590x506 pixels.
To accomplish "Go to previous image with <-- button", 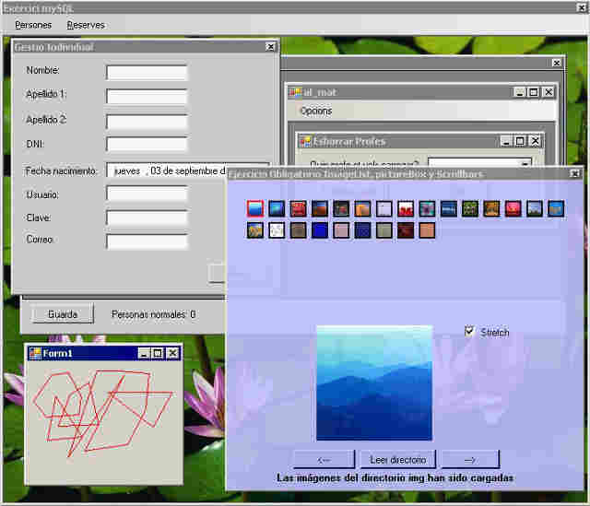I will 324,459.
